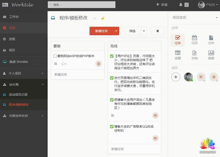Uncheck the 【用户评论】页面 completed task

(112, 56)
